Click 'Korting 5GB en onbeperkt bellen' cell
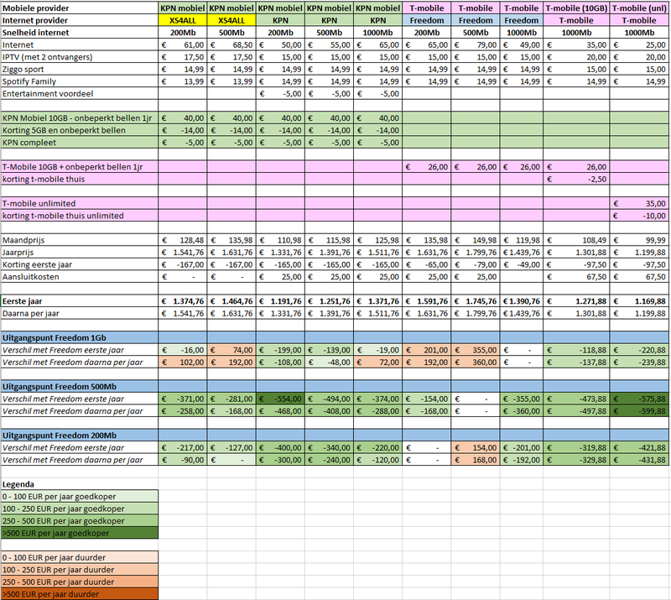This screenshot has height=600, width=671. pyautogui.click(x=80, y=130)
